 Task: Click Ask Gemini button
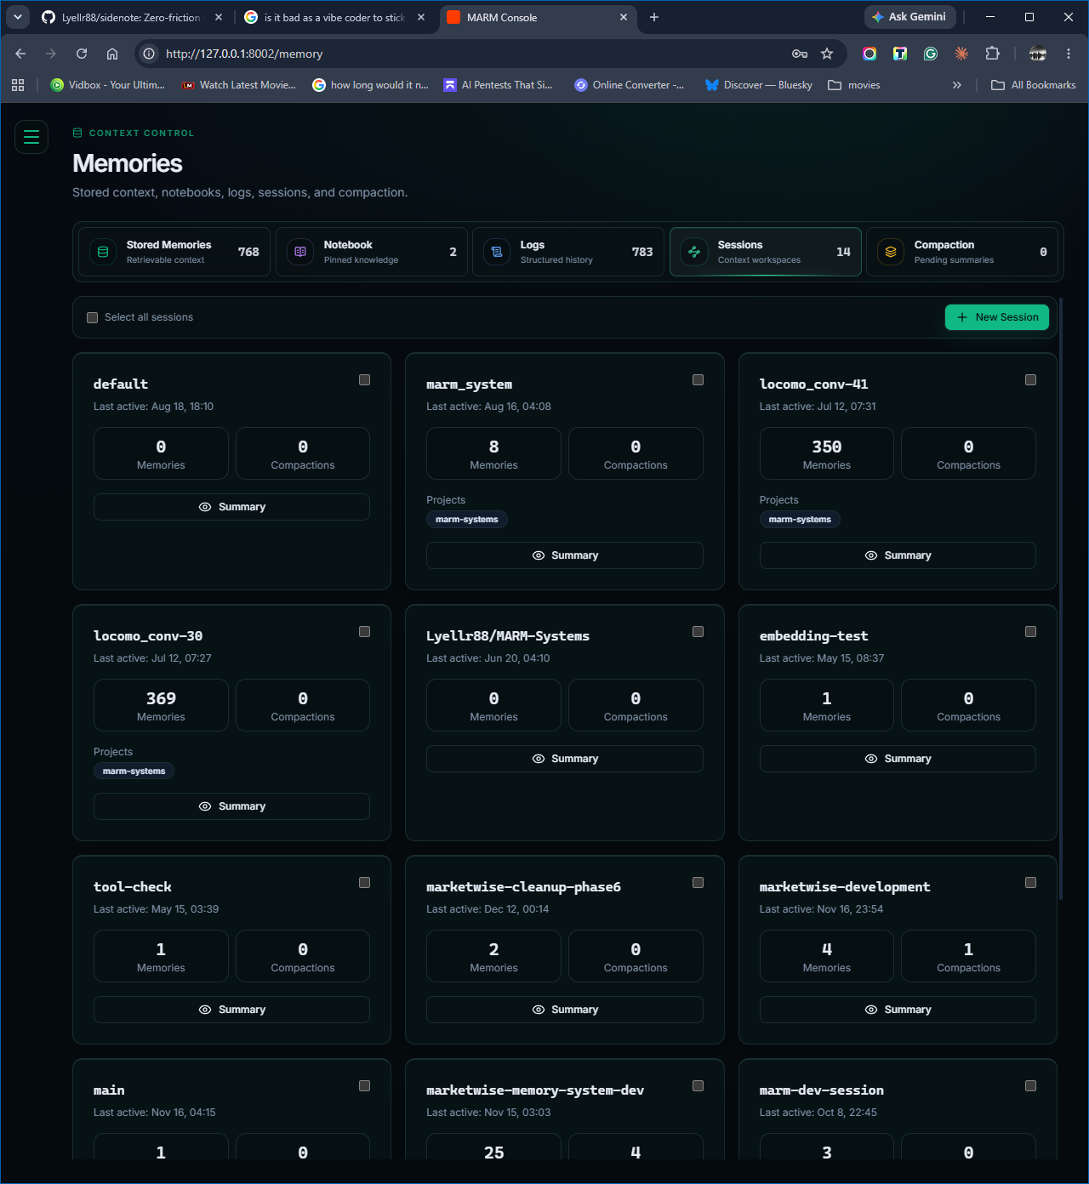(x=910, y=17)
